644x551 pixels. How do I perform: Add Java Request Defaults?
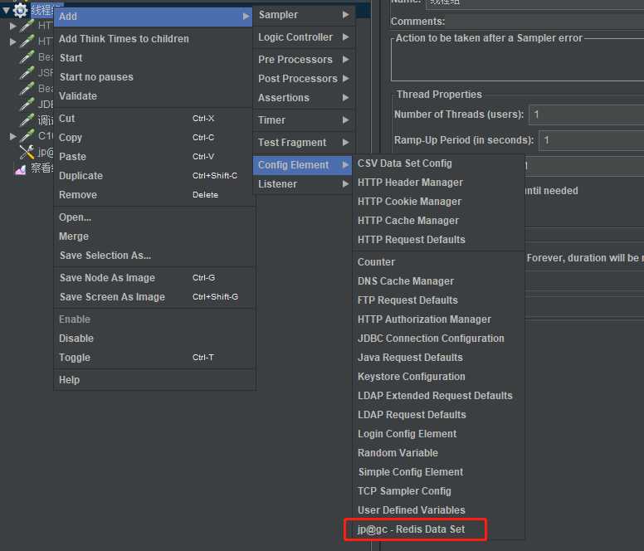point(439,358)
